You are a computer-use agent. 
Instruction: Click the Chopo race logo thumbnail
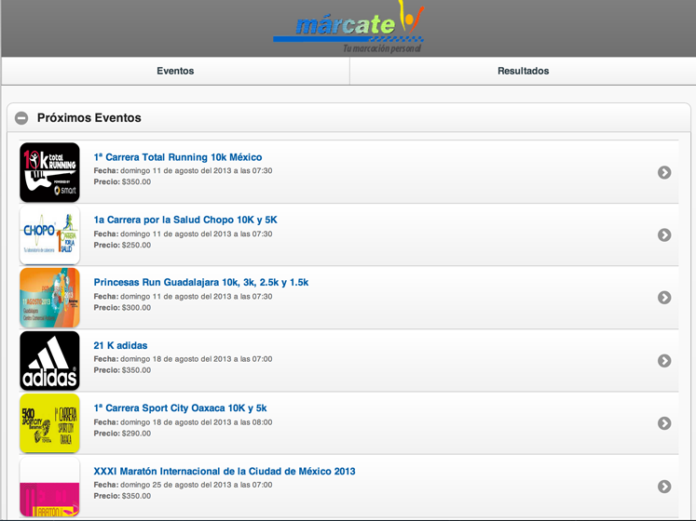point(49,235)
